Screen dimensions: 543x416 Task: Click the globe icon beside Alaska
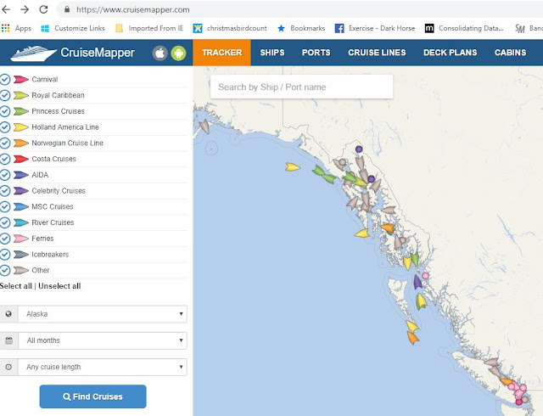8,314
